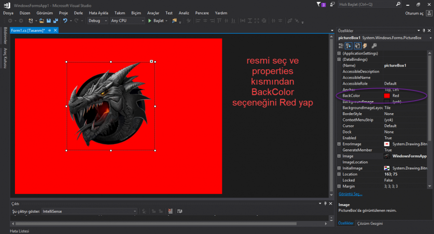
Task: Close the Form1.cs designer tab
Action: click(55, 30)
